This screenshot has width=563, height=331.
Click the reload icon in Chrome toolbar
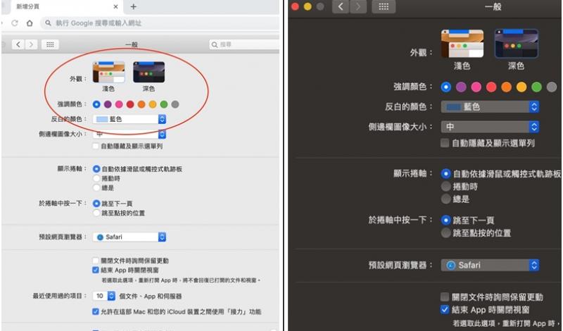15,23
